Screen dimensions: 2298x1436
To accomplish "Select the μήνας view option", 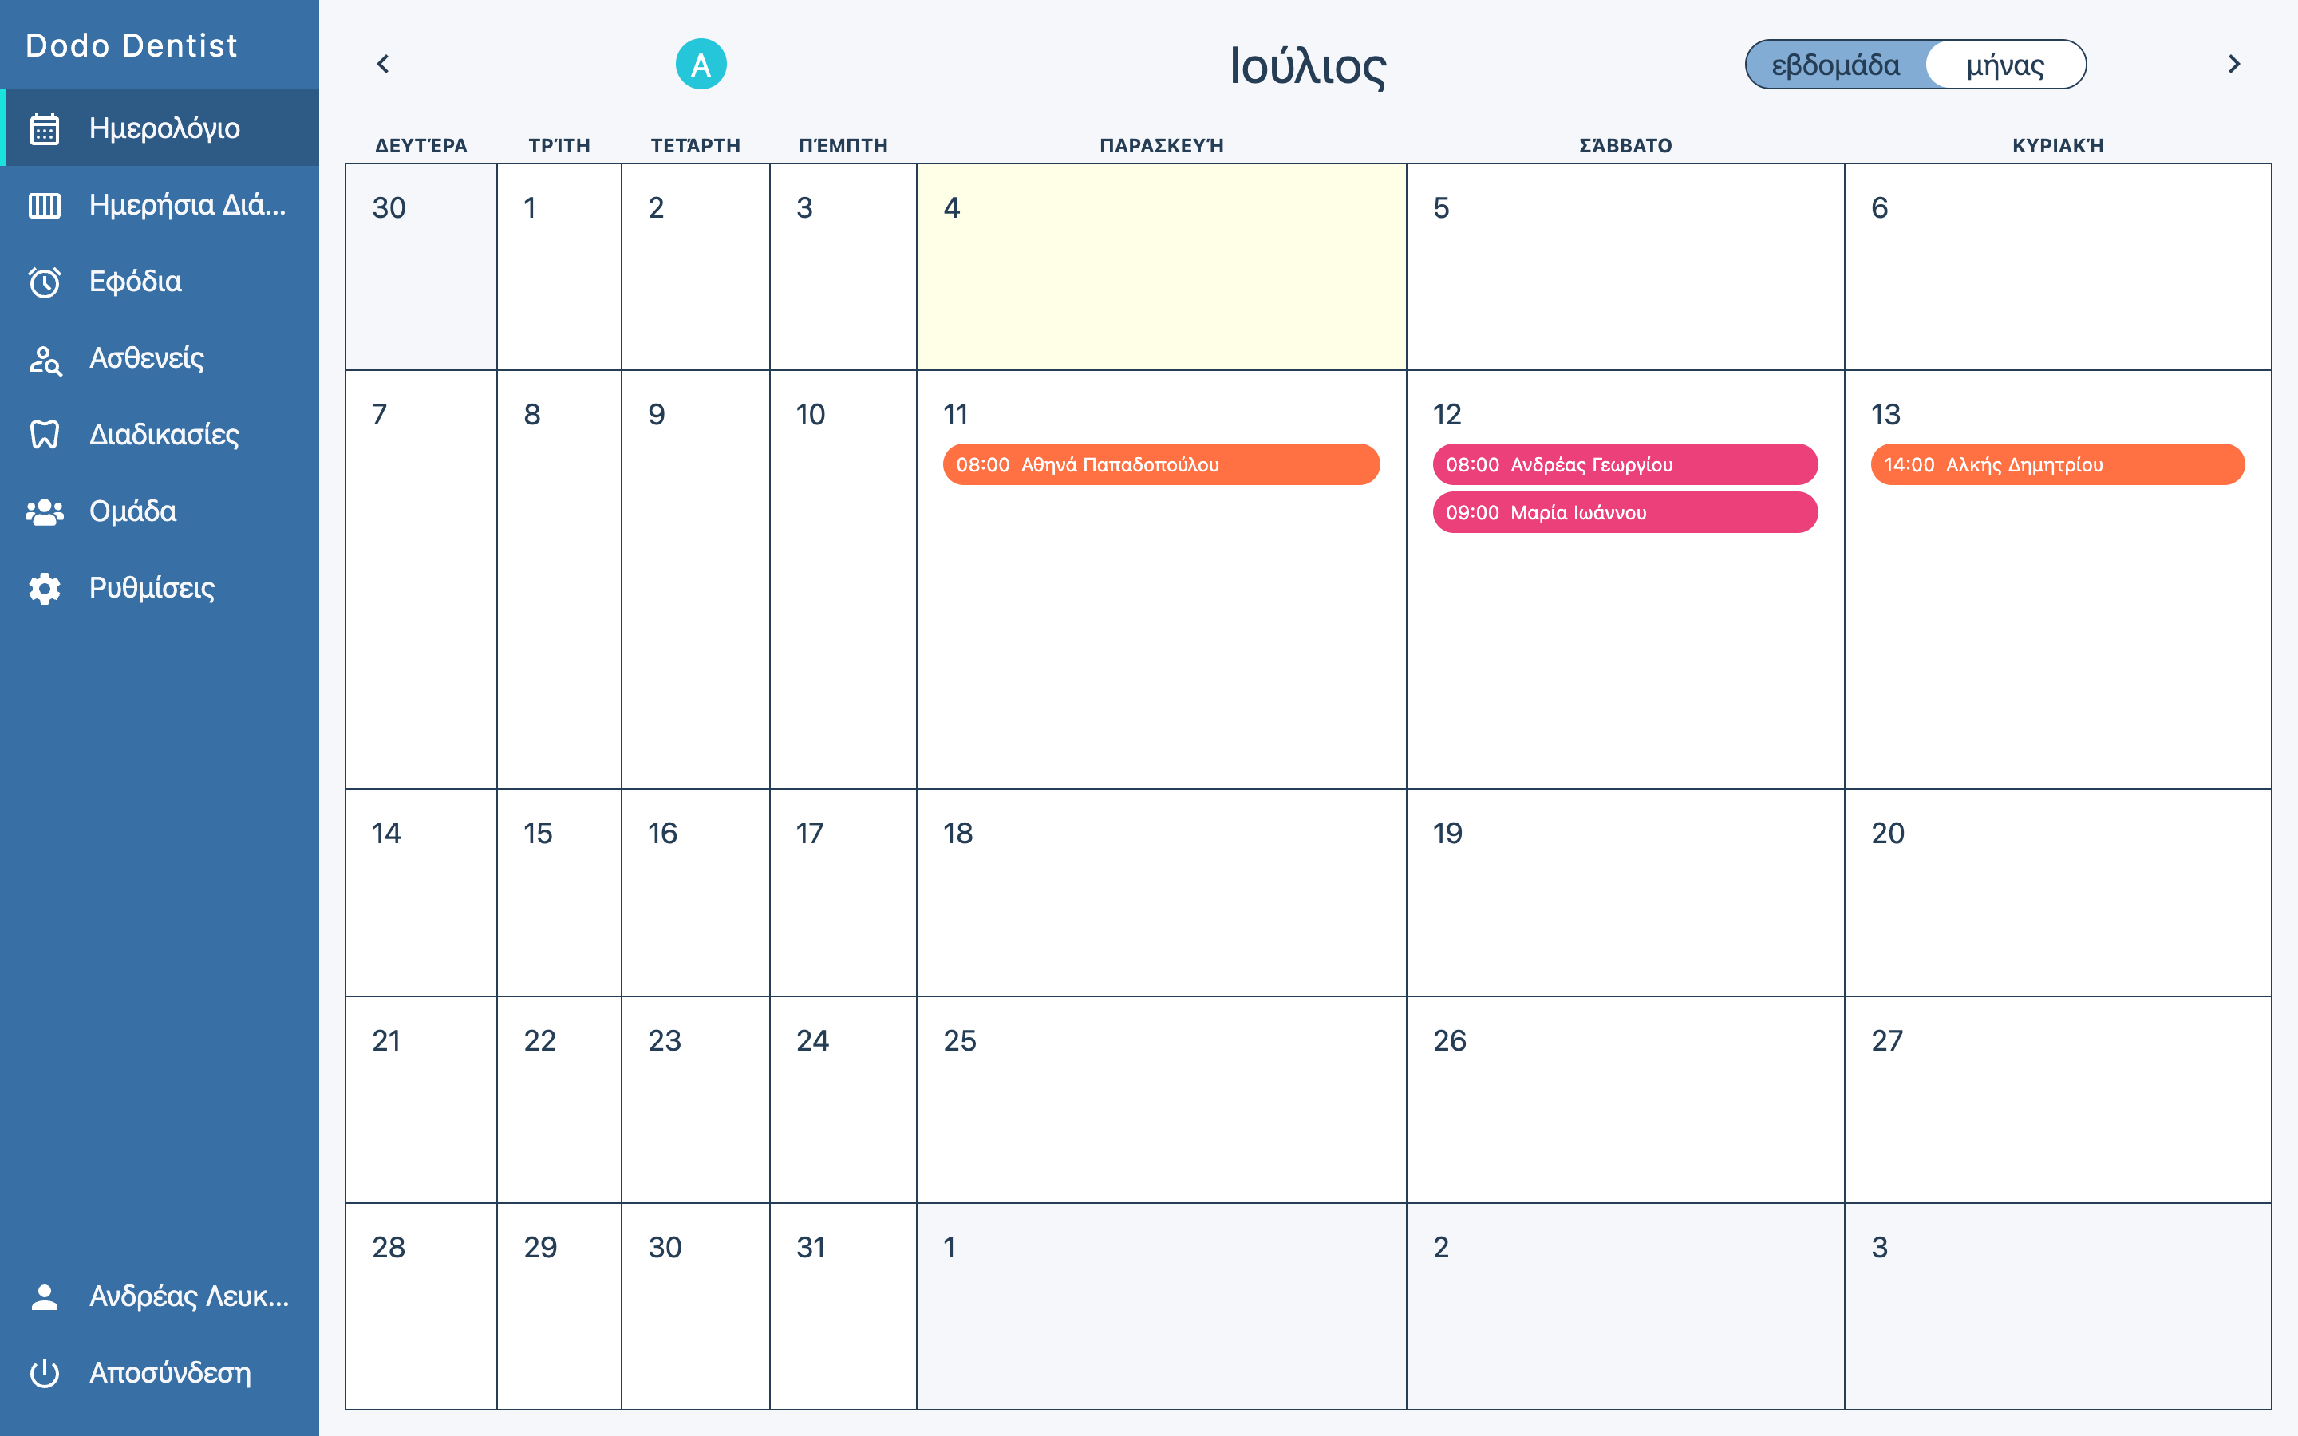I will [2005, 65].
